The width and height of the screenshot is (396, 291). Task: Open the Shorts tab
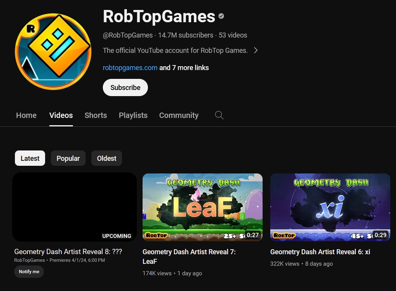click(96, 115)
